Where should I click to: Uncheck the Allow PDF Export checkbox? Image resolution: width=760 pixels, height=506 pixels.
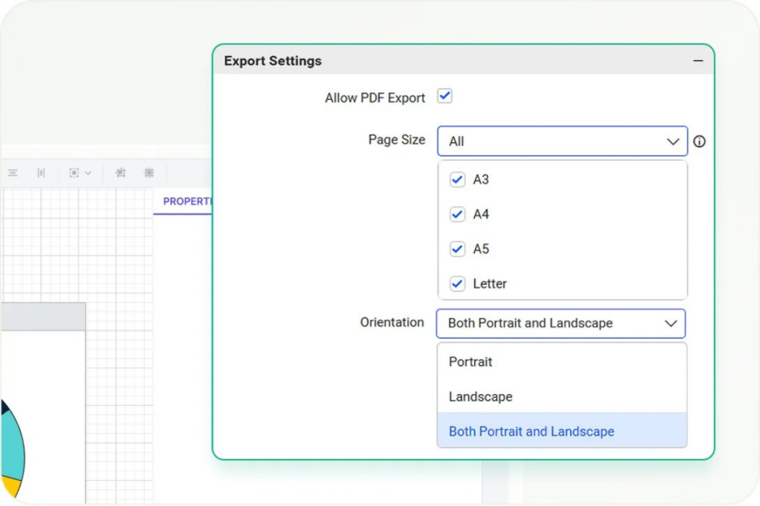pos(445,96)
